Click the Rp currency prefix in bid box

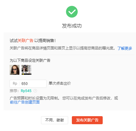click(x=15, y=83)
